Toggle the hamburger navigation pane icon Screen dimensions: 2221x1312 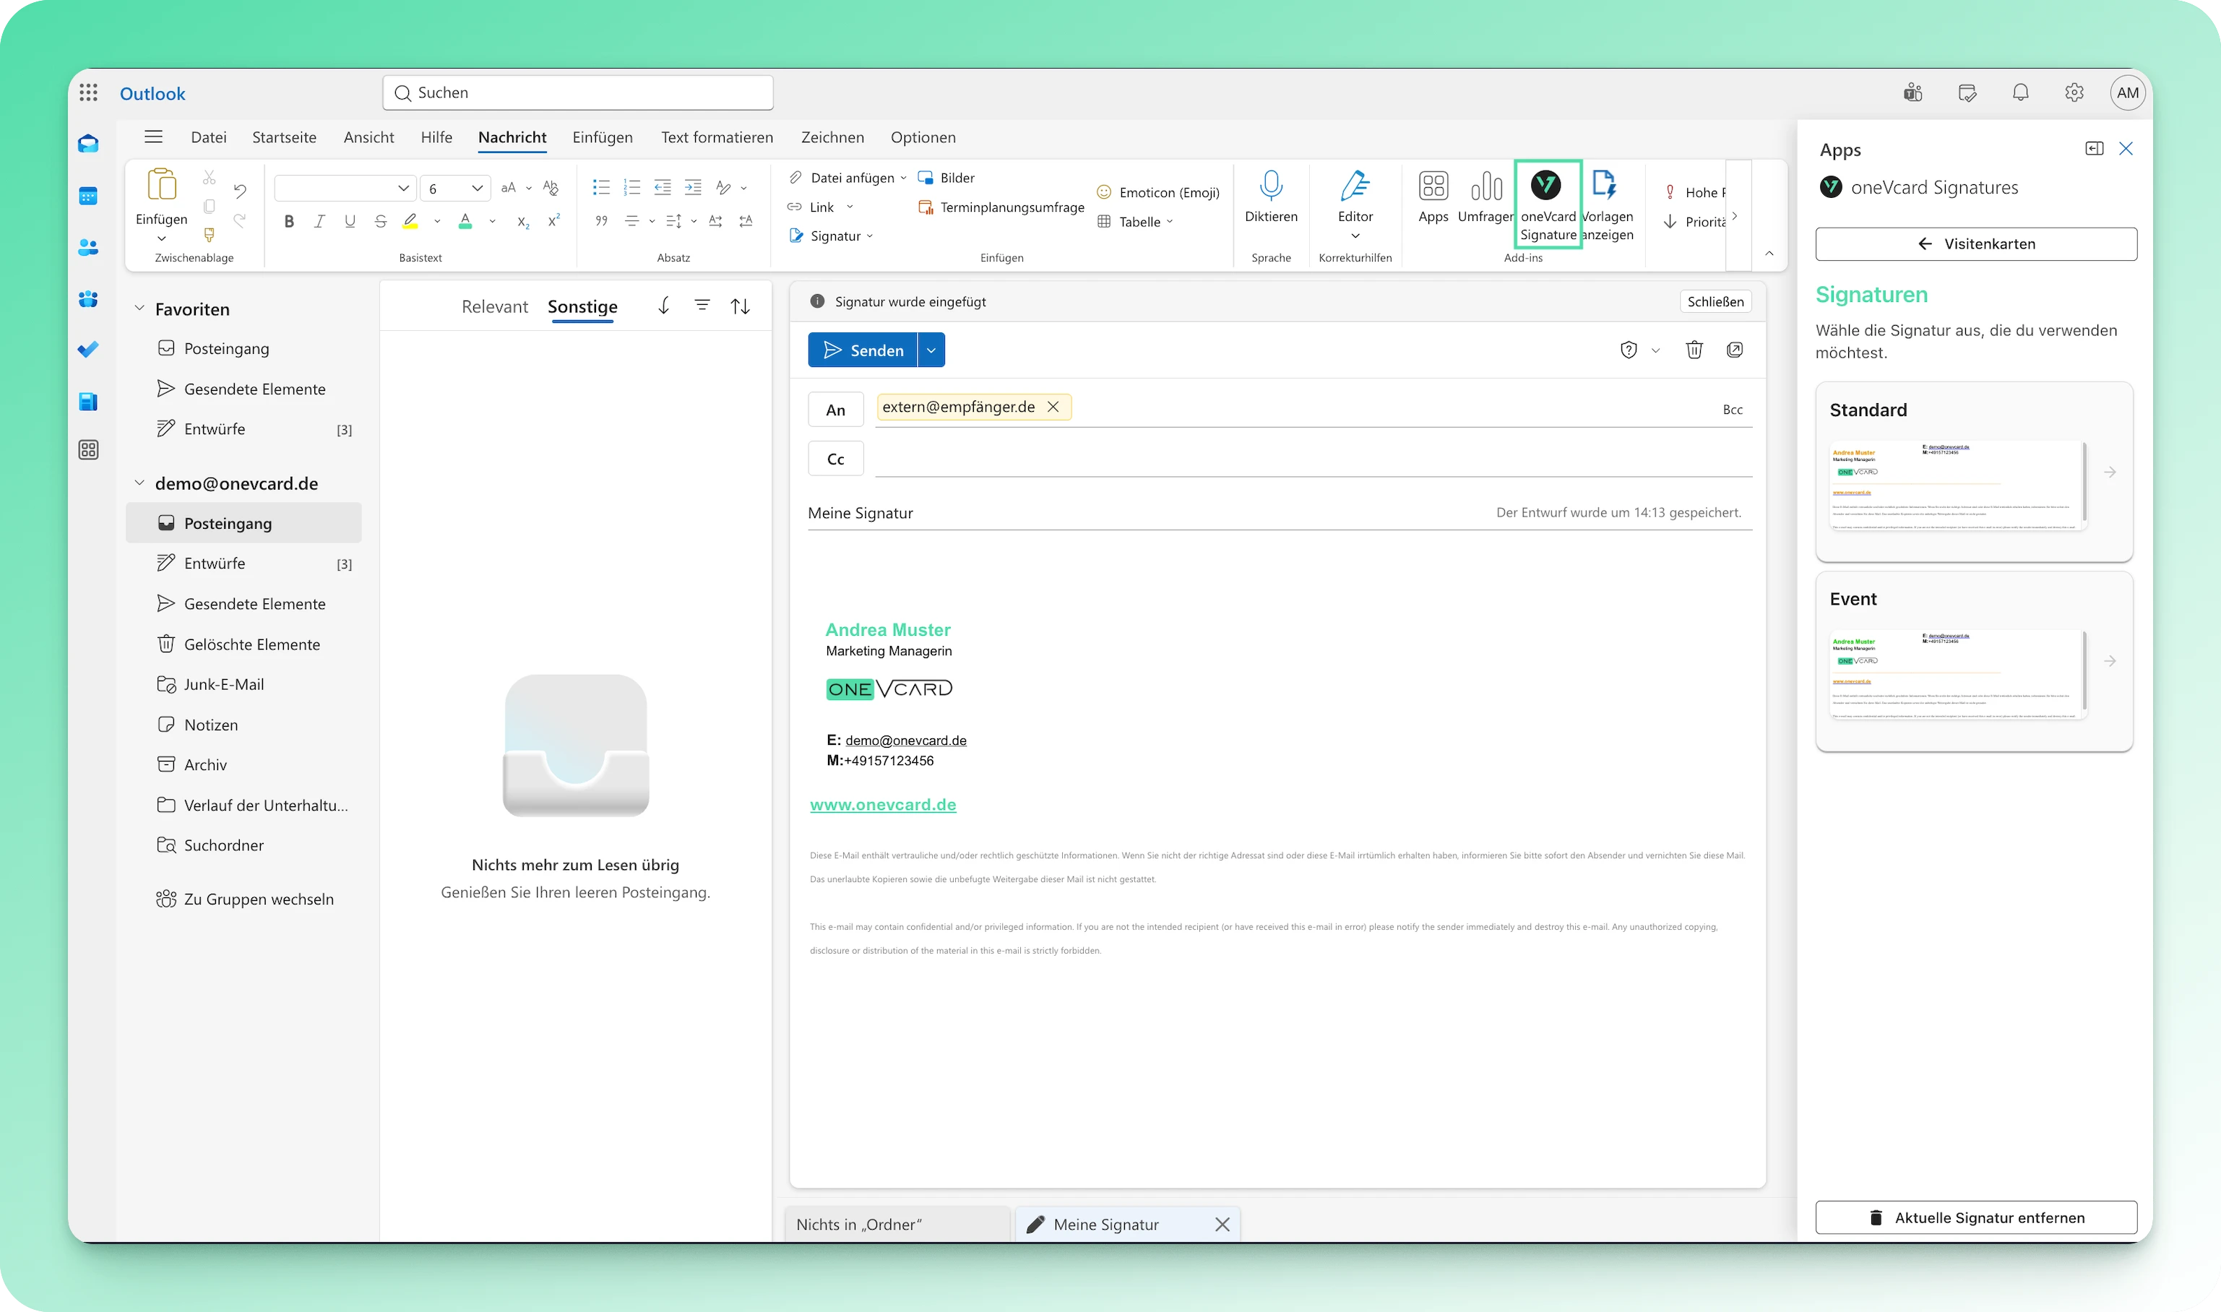click(x=154, y=137)
